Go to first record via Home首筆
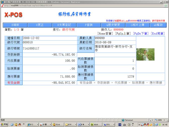 (x=105, y=33)
